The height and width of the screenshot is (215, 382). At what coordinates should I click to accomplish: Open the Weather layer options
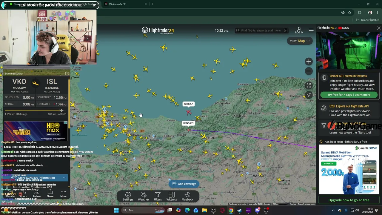[143, 196]
